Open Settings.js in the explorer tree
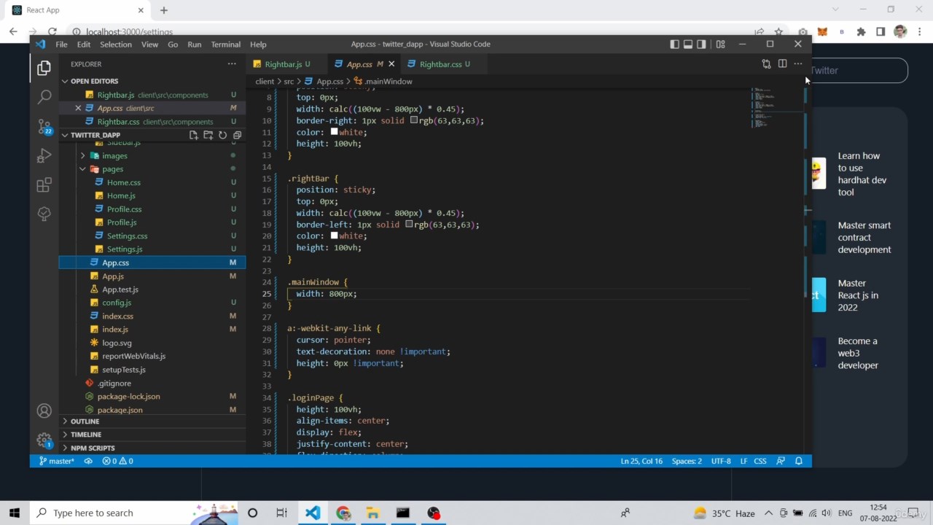The width and height of the screenshot is (933, 525). pos(124,249)
